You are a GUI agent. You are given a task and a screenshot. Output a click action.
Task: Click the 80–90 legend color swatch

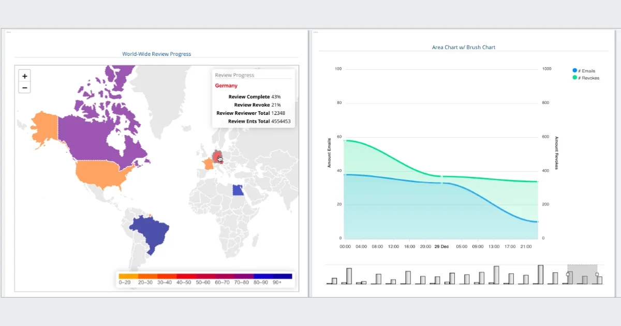[x=263, y=276]
